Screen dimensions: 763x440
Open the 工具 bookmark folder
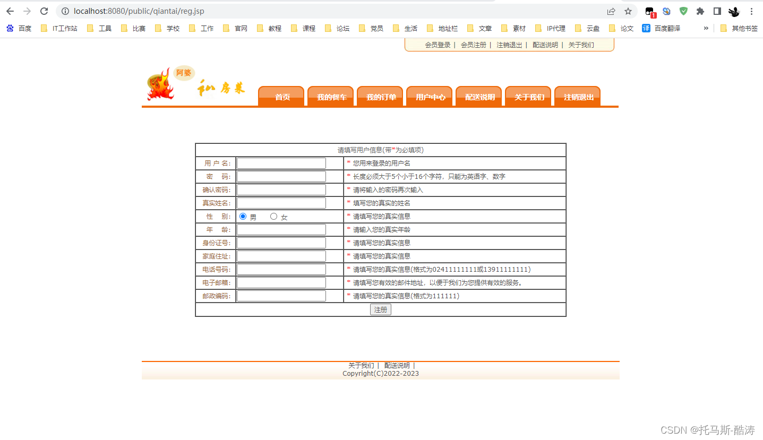click(99, 28)
